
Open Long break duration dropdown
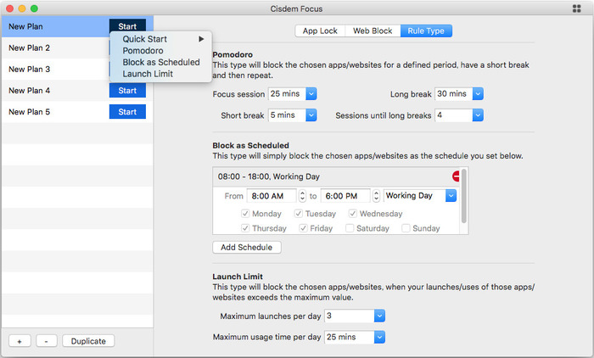(478, 94)
